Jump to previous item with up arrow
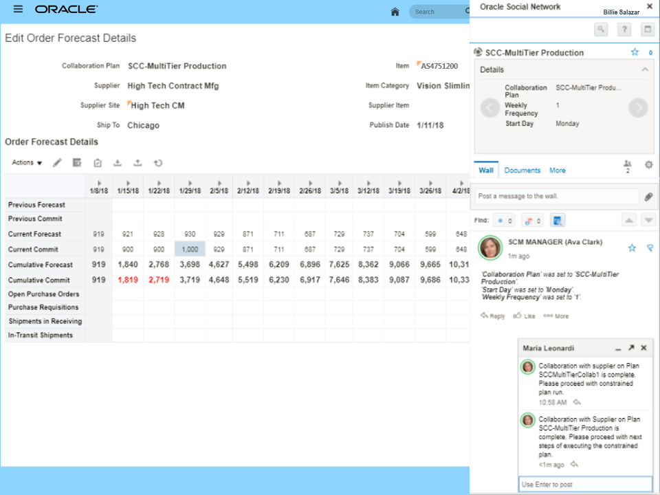Screen dimensions: 660x495 point(629,220)
